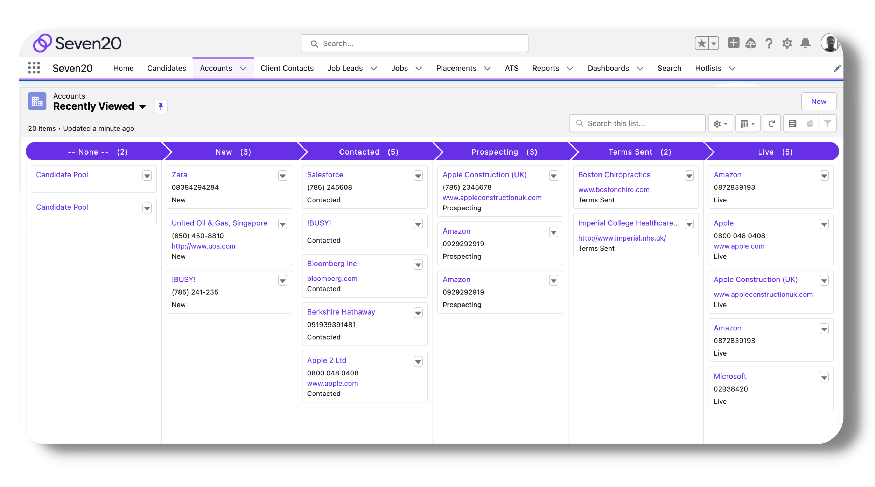The height and width of the screenshot is (487, 875).
Task: Click the favorites star button
Action: 702,43
